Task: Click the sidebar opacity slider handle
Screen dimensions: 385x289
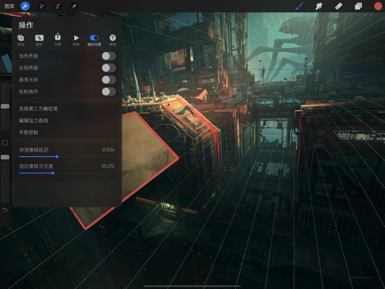Action: tap(5, 157)
